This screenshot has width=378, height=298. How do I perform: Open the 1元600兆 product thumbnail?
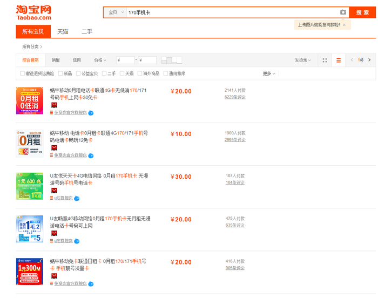[x=30, y=186]
